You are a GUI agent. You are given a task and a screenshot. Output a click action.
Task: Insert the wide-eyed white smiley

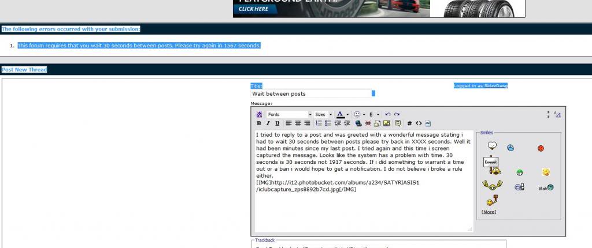point(492,145)
